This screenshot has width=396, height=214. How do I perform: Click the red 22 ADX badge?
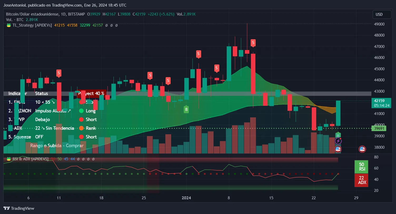362,180
